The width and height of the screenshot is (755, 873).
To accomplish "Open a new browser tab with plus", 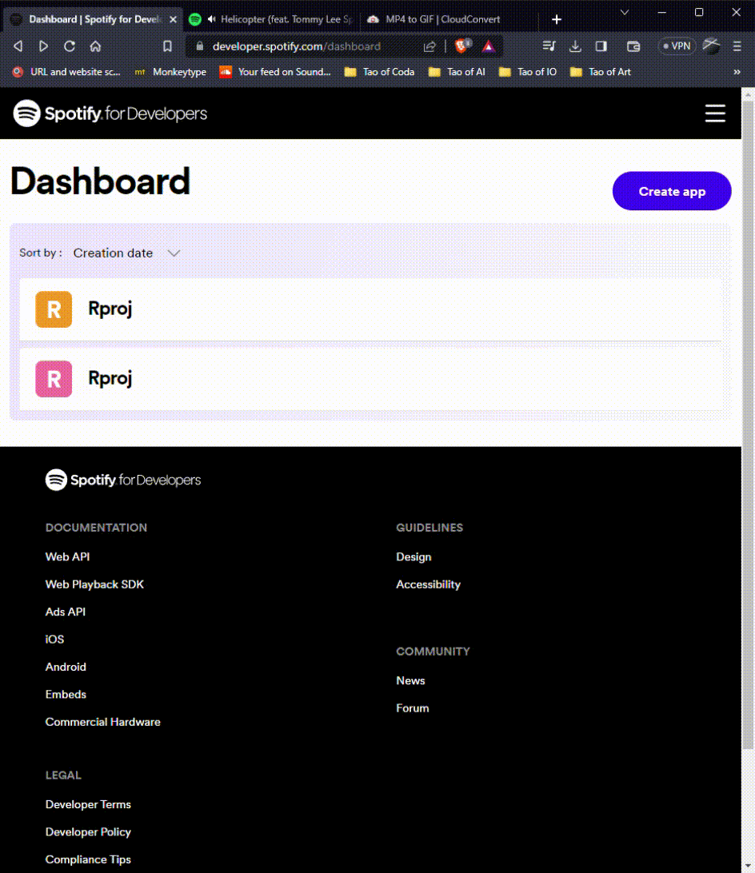I will pos(556,19).
